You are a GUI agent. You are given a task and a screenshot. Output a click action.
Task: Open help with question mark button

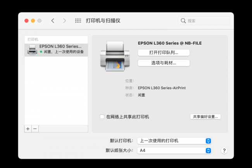[224, 151]
